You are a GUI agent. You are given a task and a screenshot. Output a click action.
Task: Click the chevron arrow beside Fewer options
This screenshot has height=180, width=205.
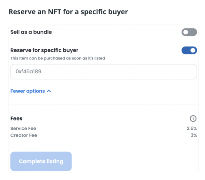click(x=49, y=91)
